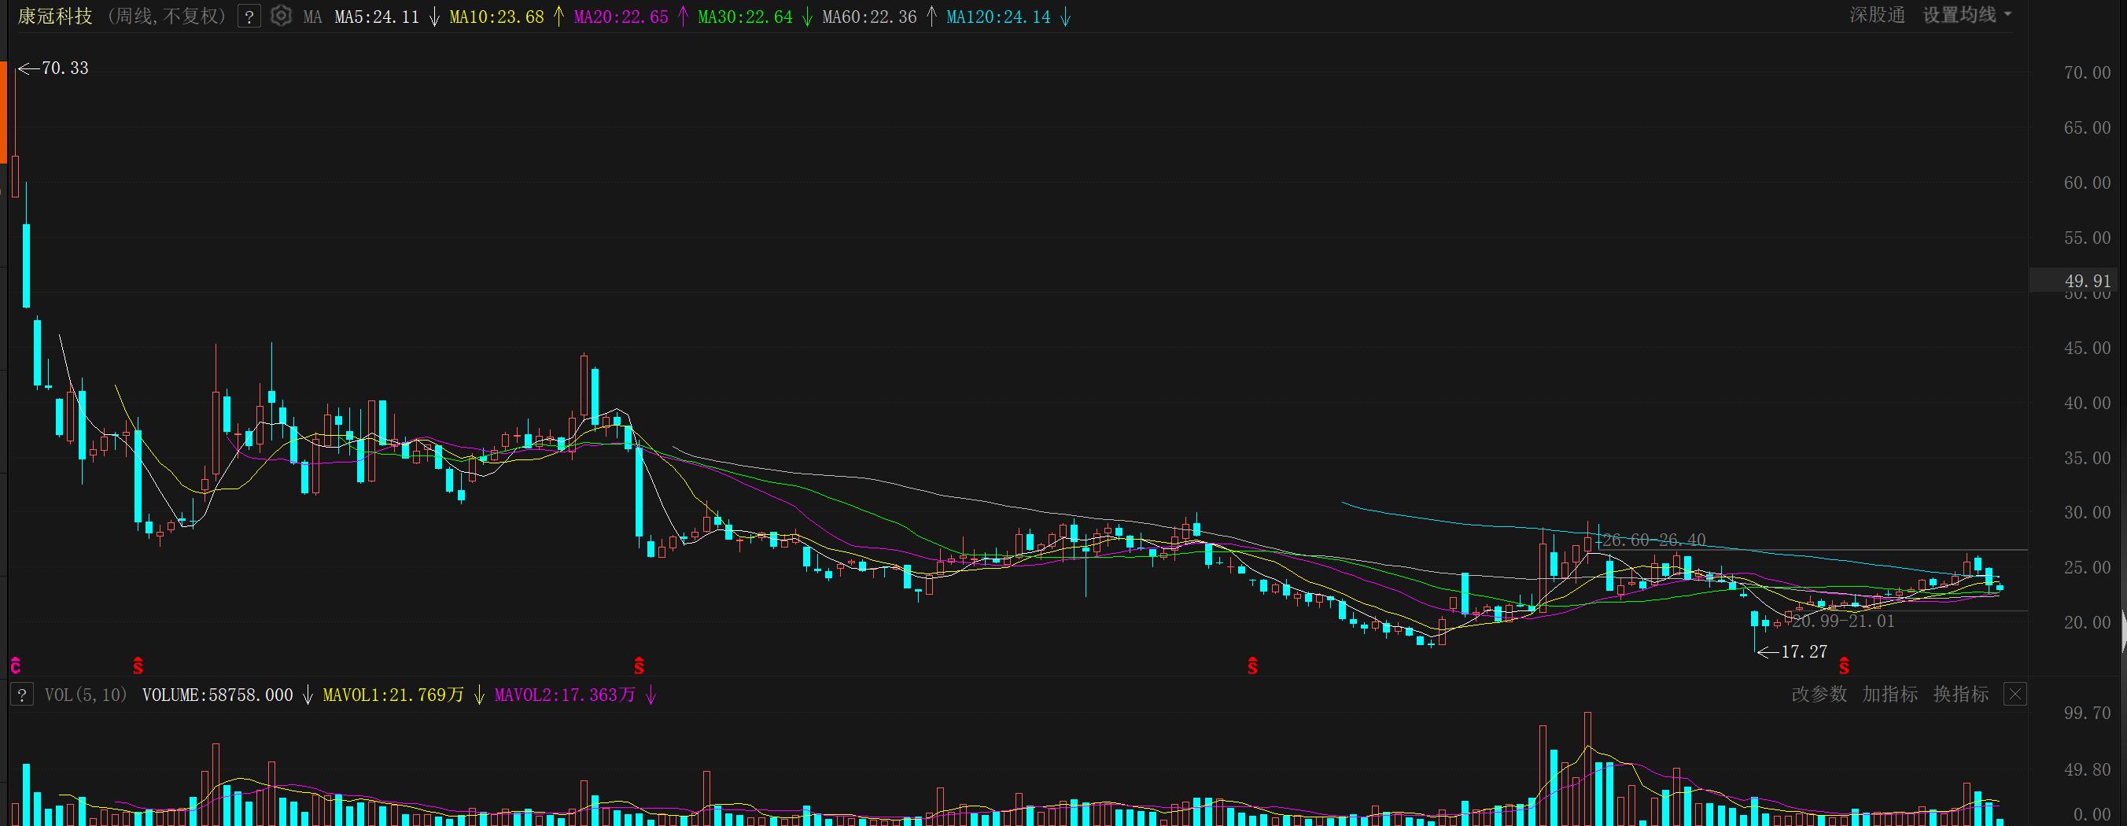The width and height of the screenshot is (2127, 826).
Task: Click the 99.70 volume axis label
Action: pyautogui.click(x=2088, y=713)
